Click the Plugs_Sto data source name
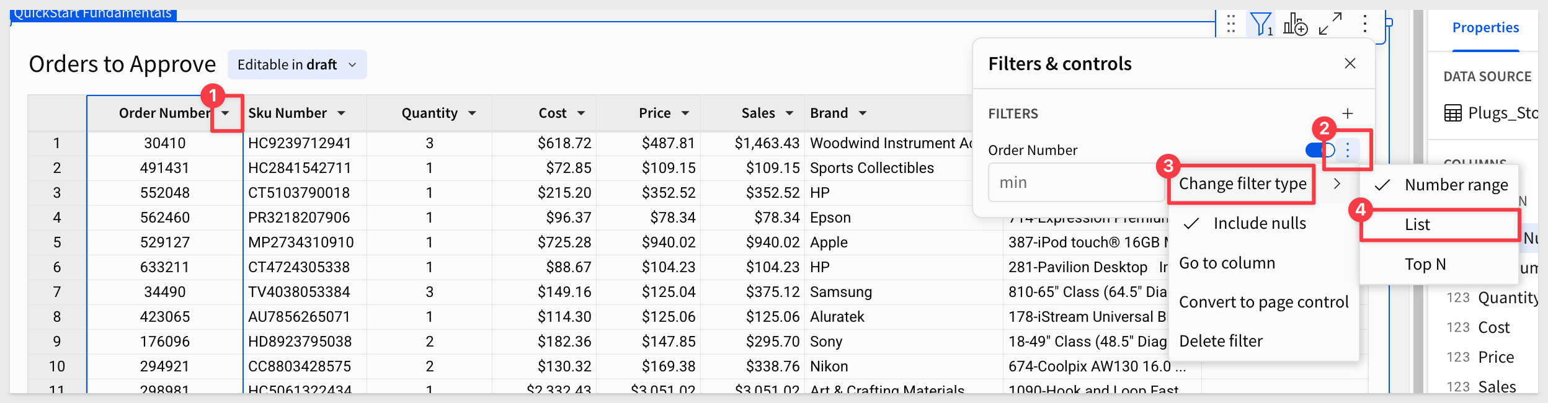 (x=1503, y=113)
